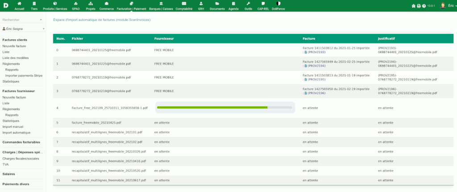This screenshot has height=192, width=457.
Task: Open the Comptabilité module icon
Action: tap(184, 4)
